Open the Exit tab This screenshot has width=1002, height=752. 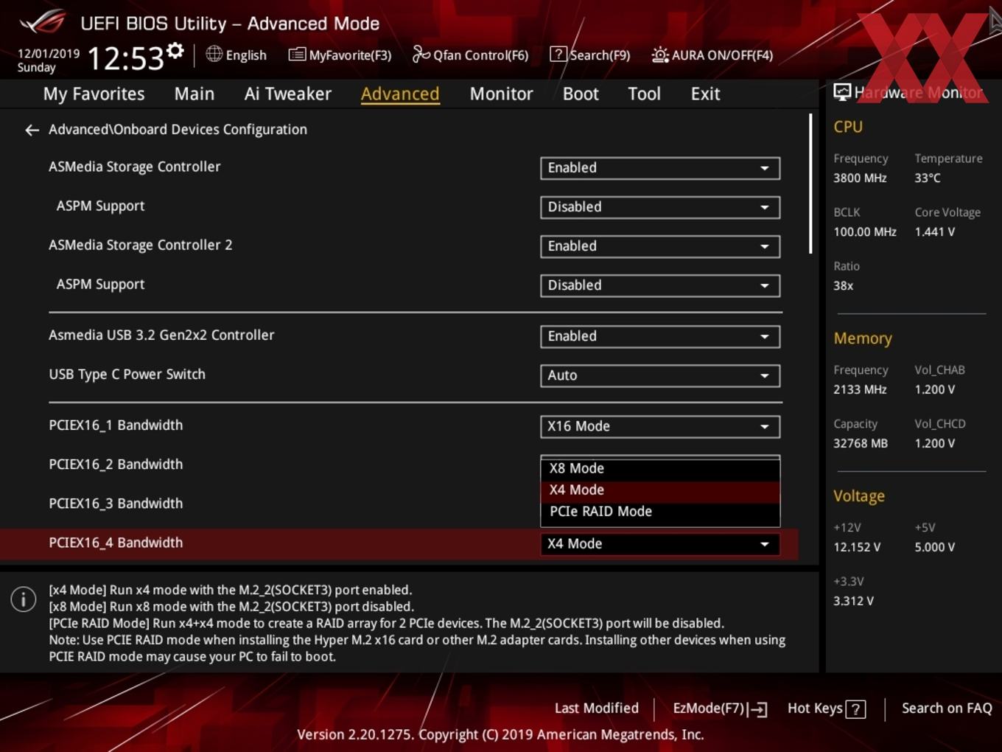coord(705,94)
